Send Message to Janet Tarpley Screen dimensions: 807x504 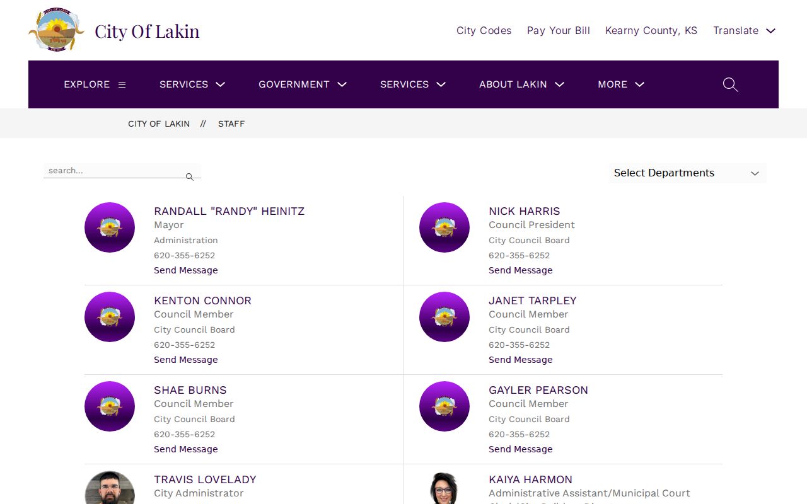521,360
